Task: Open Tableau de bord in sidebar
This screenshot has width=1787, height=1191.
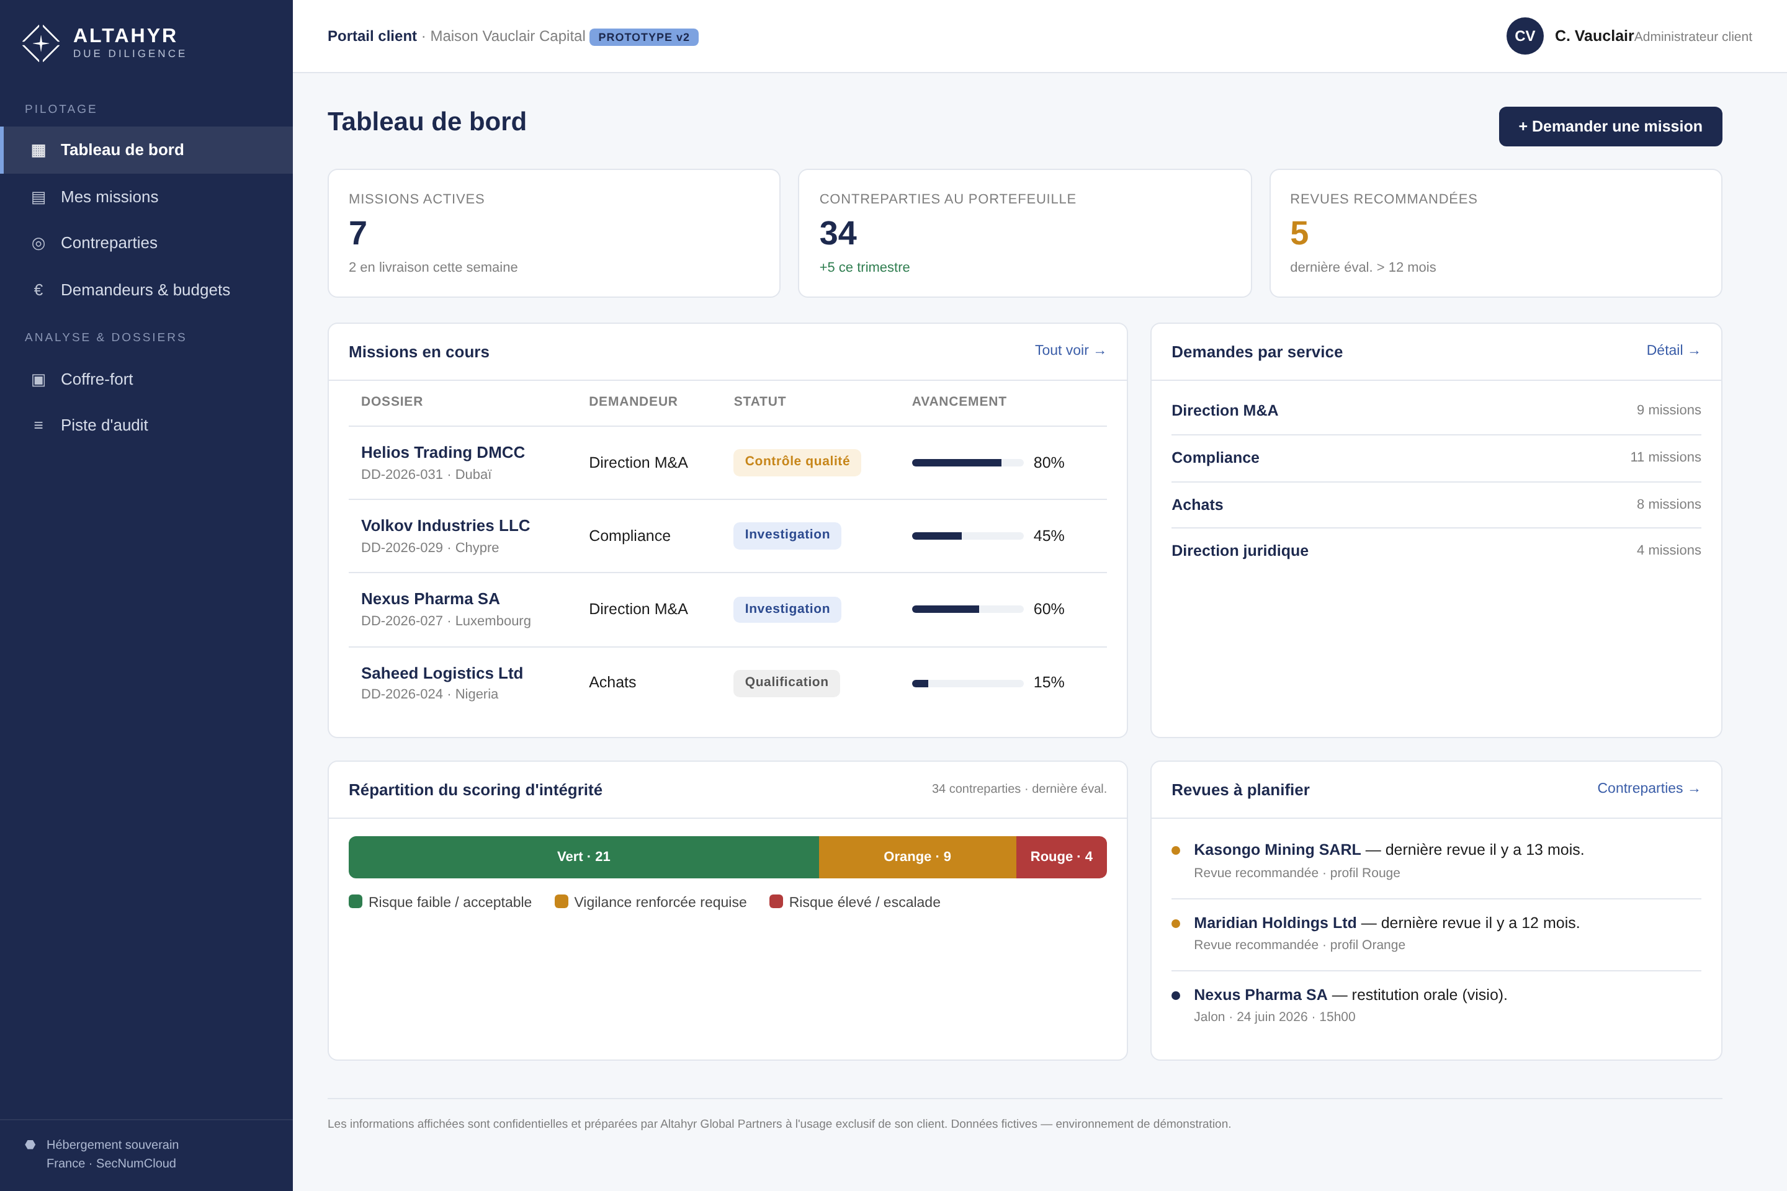Action: (146, 150)
